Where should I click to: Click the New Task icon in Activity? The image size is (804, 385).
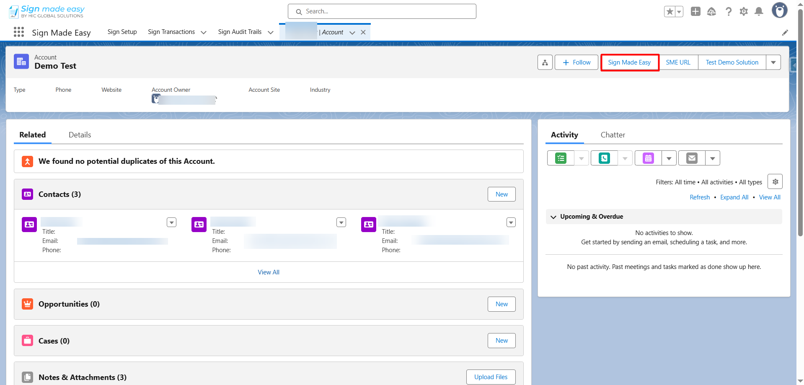pos(561,158)
